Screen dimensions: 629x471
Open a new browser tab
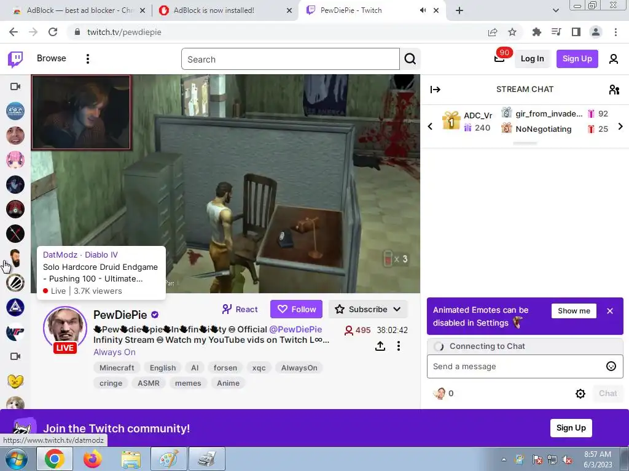tap(459, 10)
